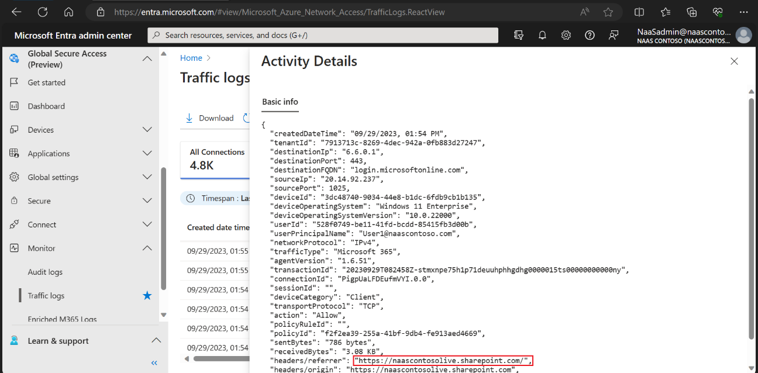
Task: Click the "agentVersion": "1.6.51" line
Action: click(x=323, y=261)
